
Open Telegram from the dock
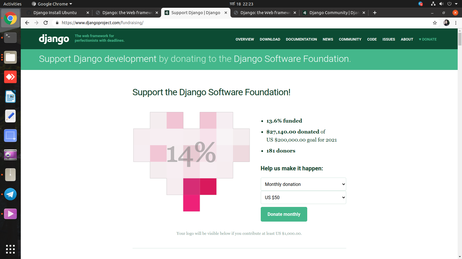click(x=10, y=194)
